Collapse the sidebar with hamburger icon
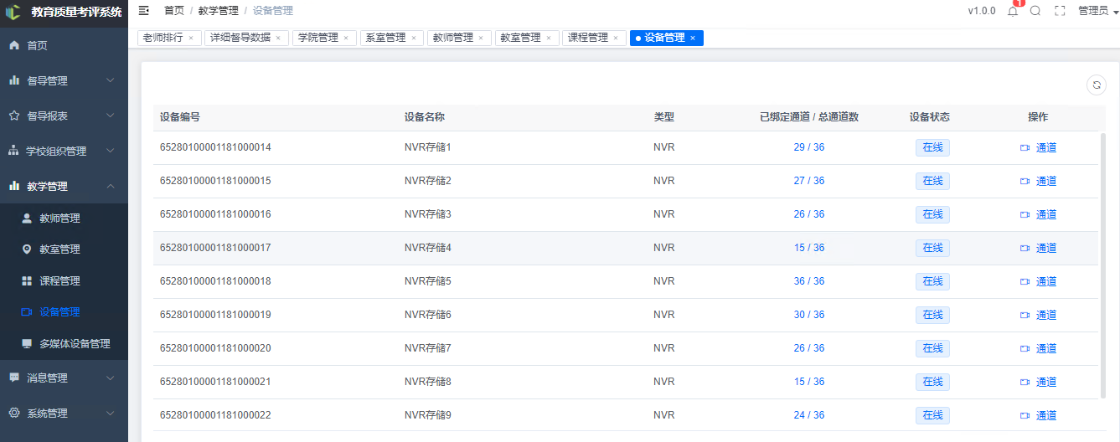Image resolution: width=1120 pixels, height=442 pixels. point(144,11)
